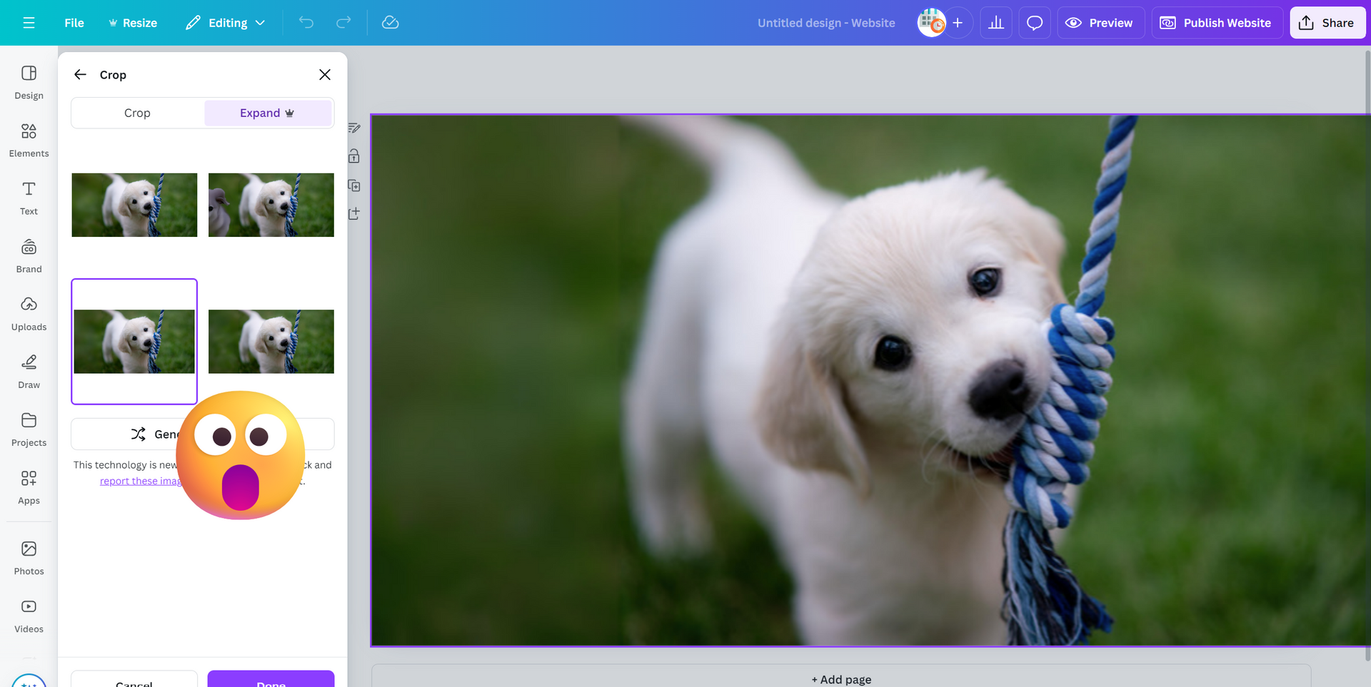Expand the Editing mode dropdown

[x=226, y=23]
